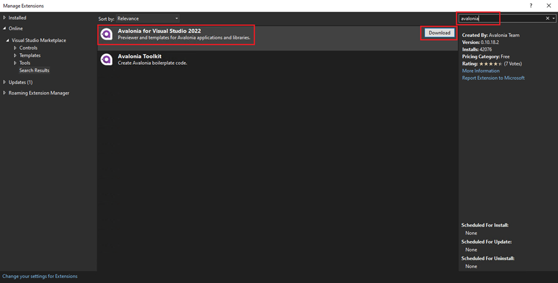The height and width of the screenshot is (283, 558).
Task: Open the search box dropdown arrow
Action: pyautogui.click(x=554, y=19)
